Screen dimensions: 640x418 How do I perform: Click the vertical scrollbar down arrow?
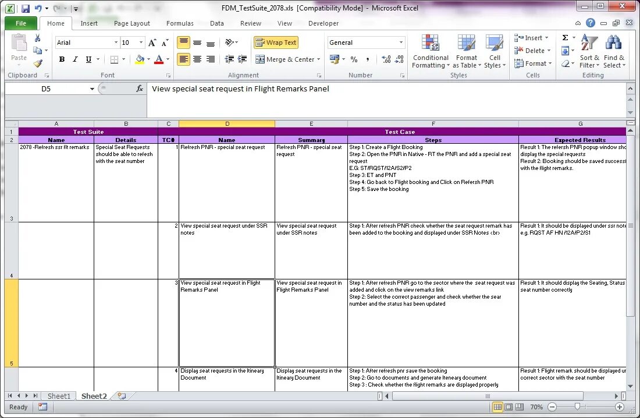click(631, 386)
